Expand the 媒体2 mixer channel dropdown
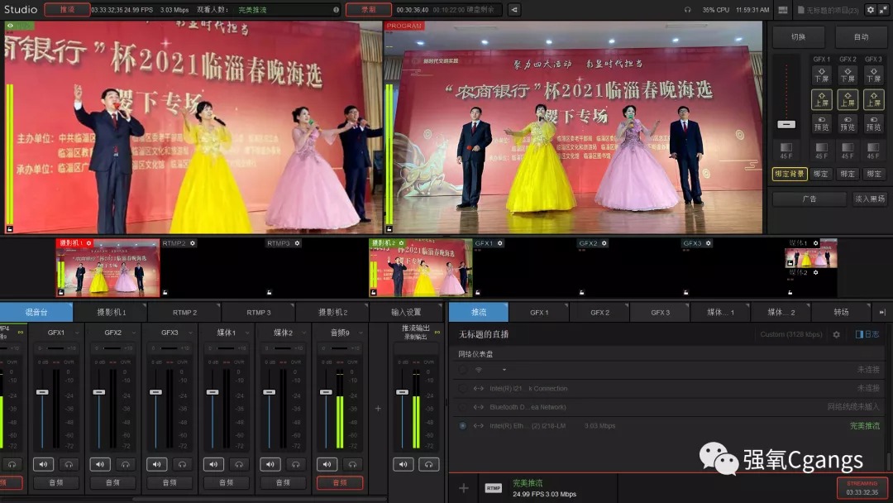Image resolution: width=893 pixels, height=503 pixels. point(304,333)
